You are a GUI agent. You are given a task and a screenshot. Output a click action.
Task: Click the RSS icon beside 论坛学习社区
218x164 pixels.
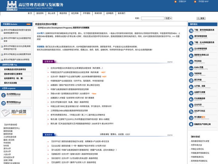(191, 111)
